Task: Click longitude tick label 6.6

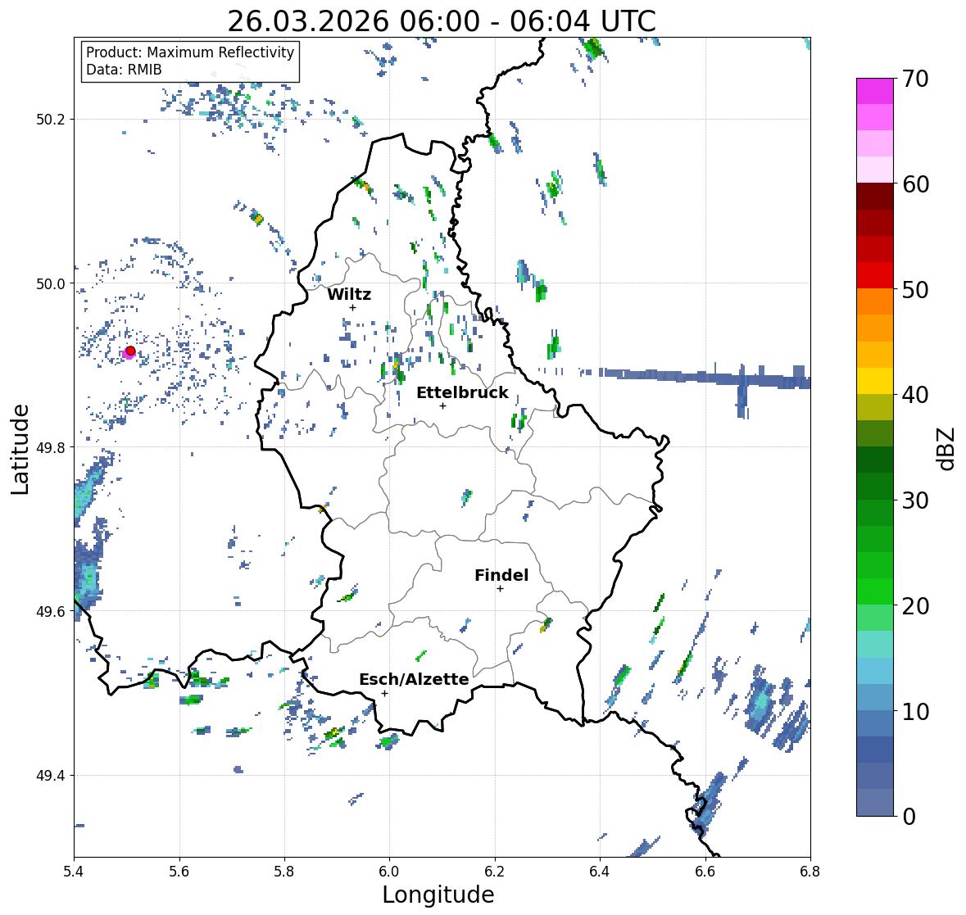Action: 705,872
